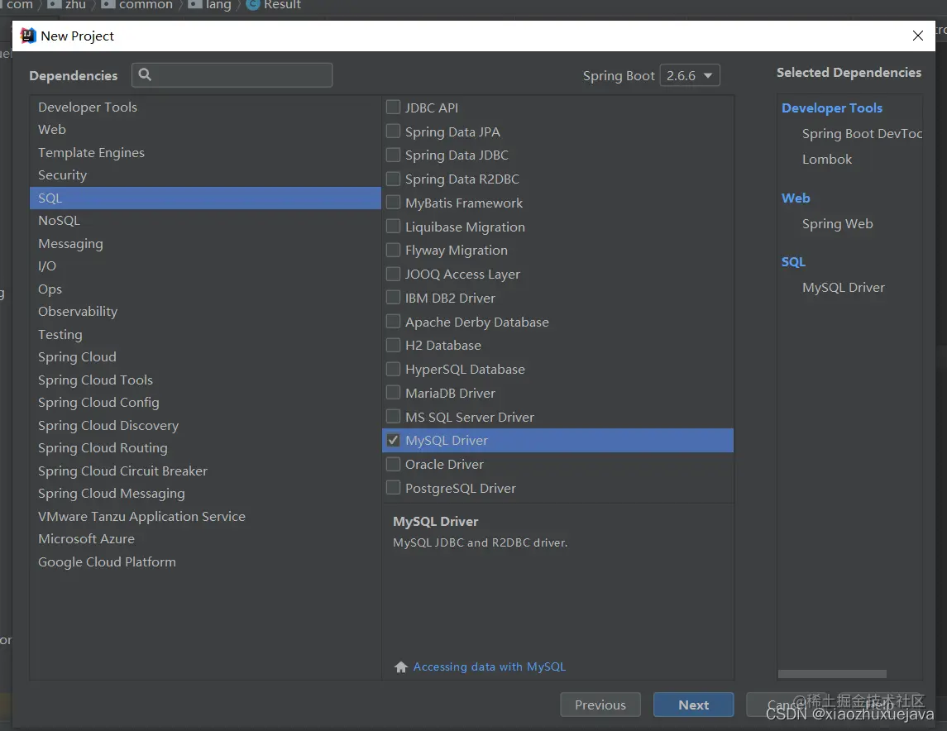Click the Selected Dependencies horizontal scrollbar
The height and width of the screenshot is (731, 947).
pyautogui.click(x=832, y=674)
